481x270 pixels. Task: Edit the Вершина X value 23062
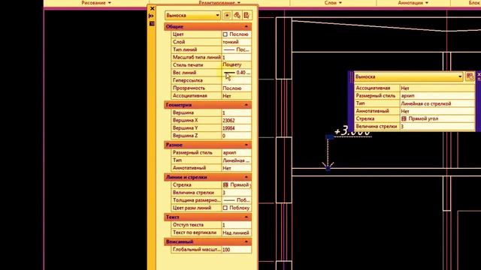236,120
